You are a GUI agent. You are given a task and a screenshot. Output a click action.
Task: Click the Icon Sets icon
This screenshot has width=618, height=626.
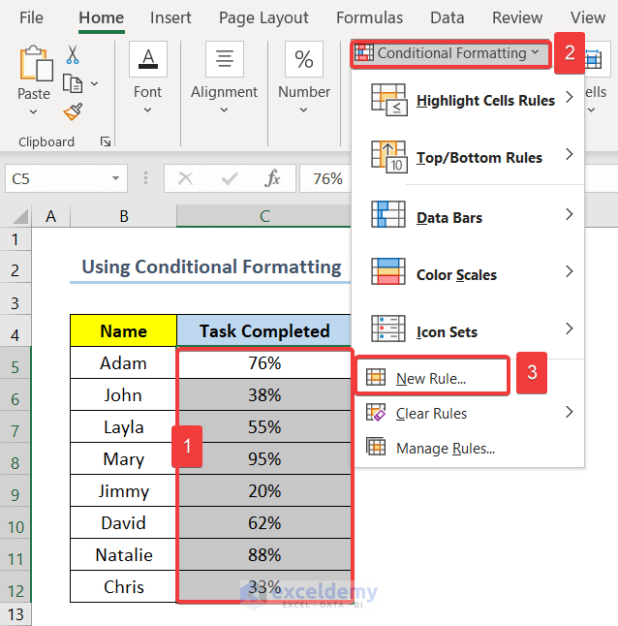(388, 329)
